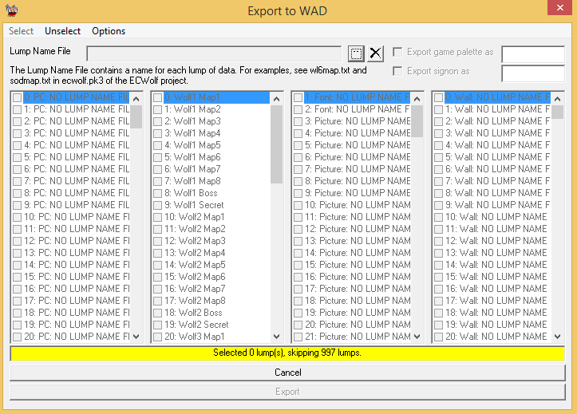Check the 3: Picture lump checkbox
The image size is (577, 414).
(298, 121)
